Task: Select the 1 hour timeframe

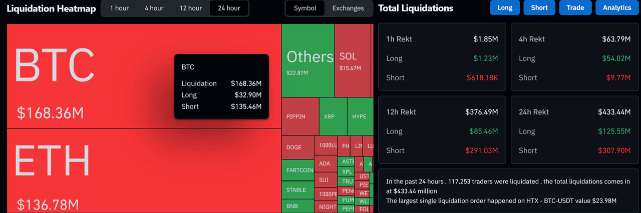Action: pyautogui.click(x=119, y=8)
